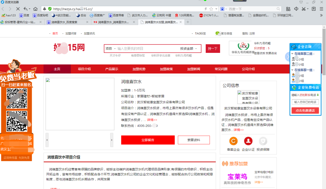Click the 首页 link in top nav
Viewport: 326px width, 189px height.
click(55, 33)
